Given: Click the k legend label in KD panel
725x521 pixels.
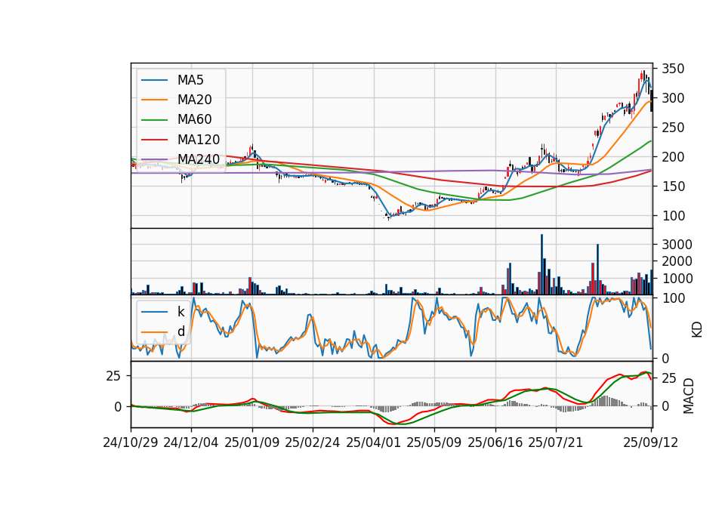Looking at the screenshot, I should click(180, 312).
